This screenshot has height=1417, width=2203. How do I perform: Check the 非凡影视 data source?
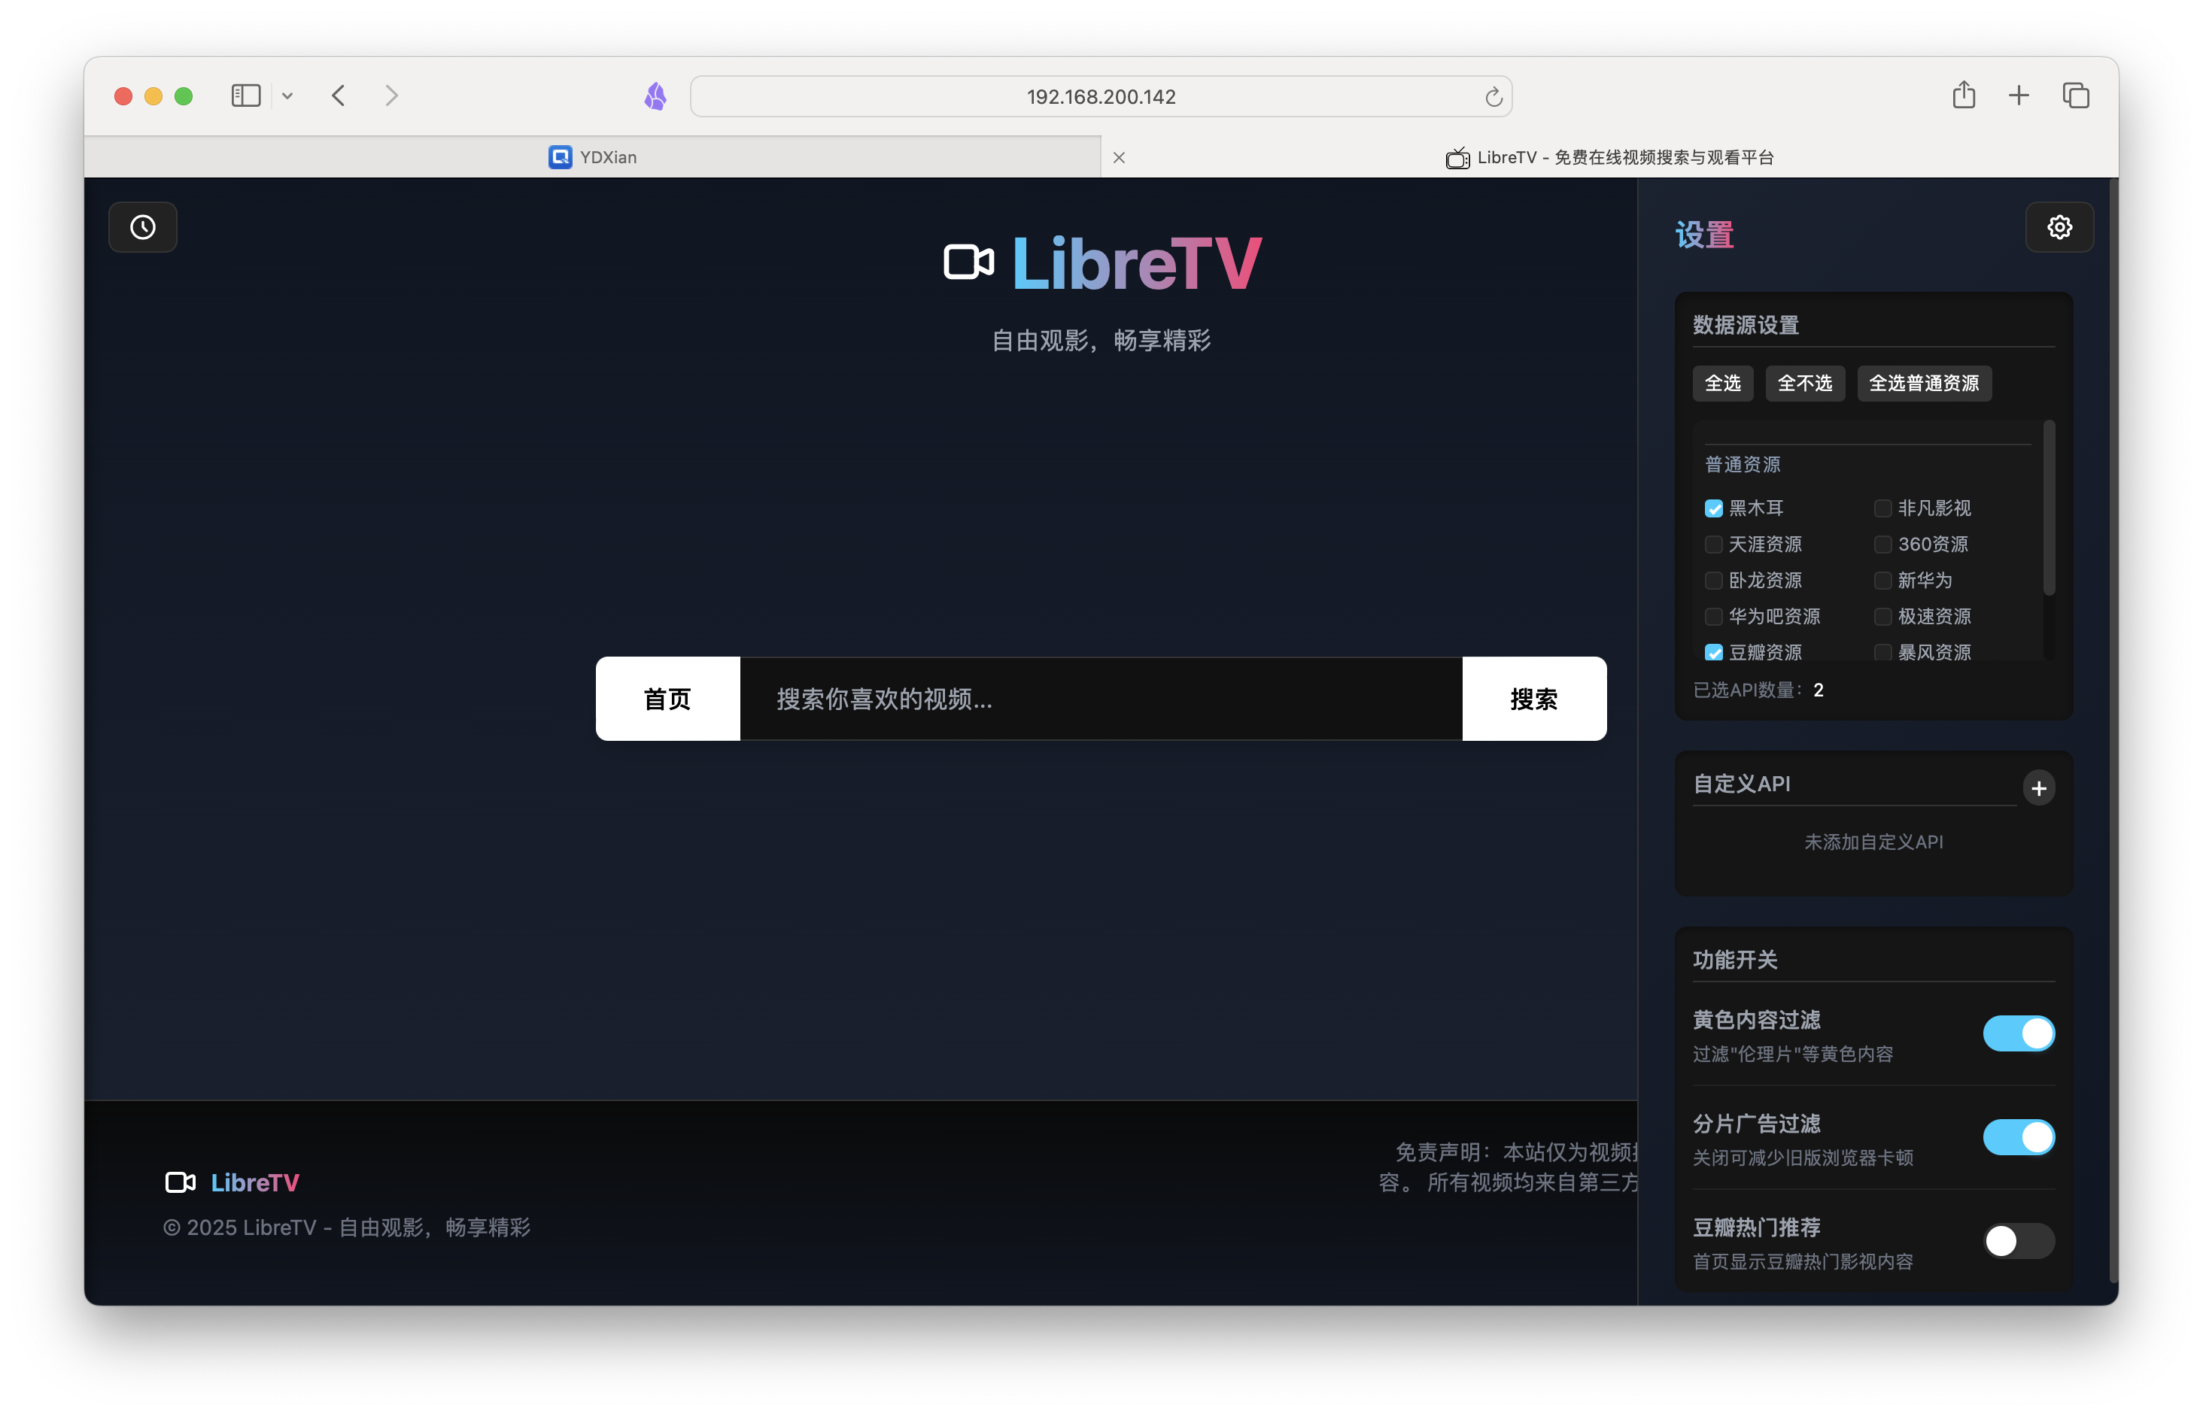tap(1882, 508)
